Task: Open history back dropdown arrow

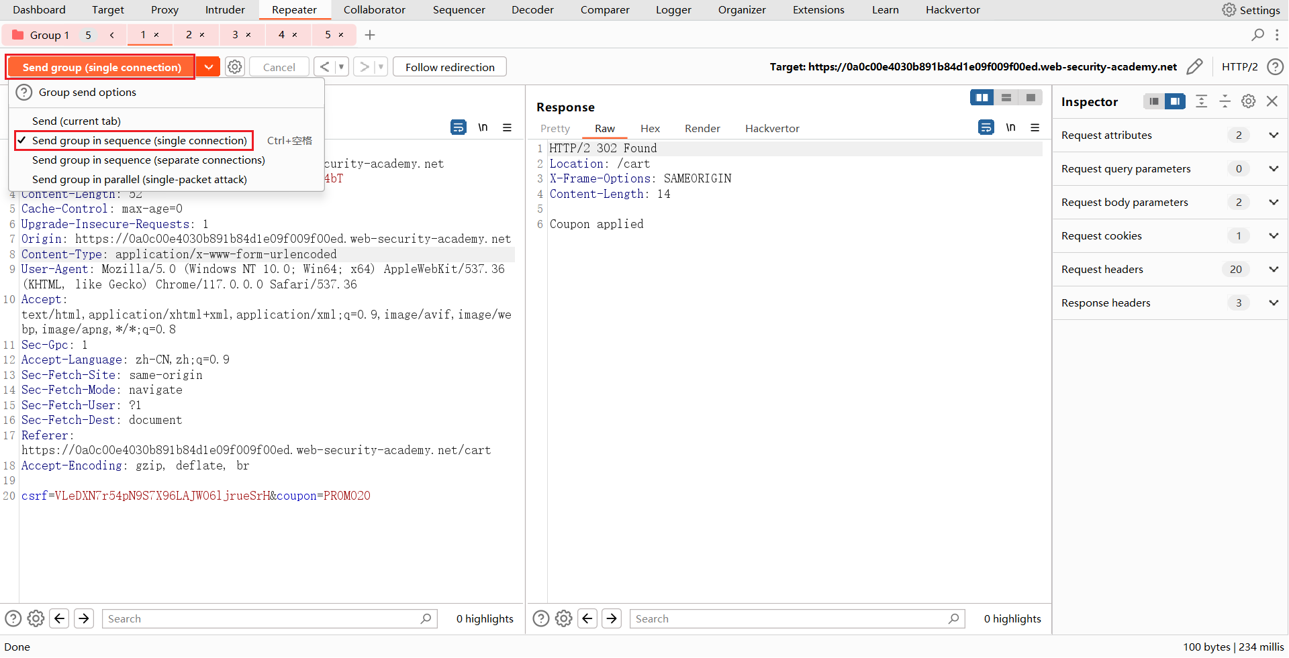Action: (341, 67)
